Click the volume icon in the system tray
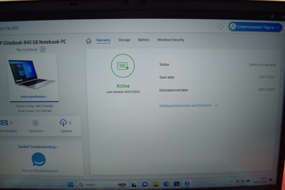This screenshot has width=285, height=190. pos(243,181)
